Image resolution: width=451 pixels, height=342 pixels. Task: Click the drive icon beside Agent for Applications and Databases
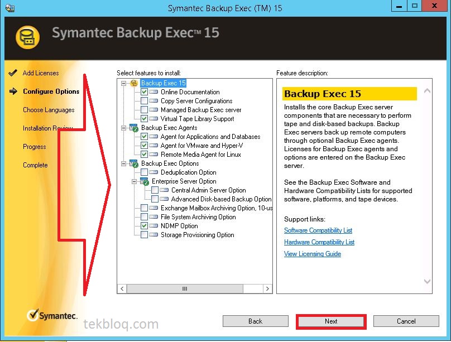153,137
